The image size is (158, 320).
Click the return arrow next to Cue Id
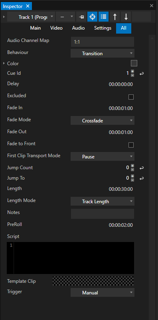(142, 74)
